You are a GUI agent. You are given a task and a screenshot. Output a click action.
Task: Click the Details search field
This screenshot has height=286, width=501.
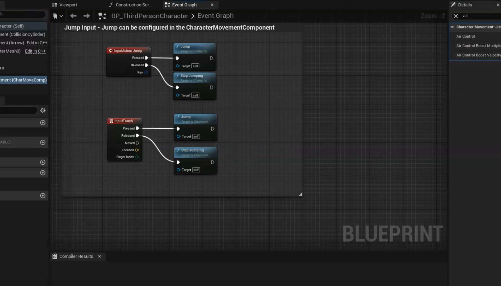(x=480, y=16)
